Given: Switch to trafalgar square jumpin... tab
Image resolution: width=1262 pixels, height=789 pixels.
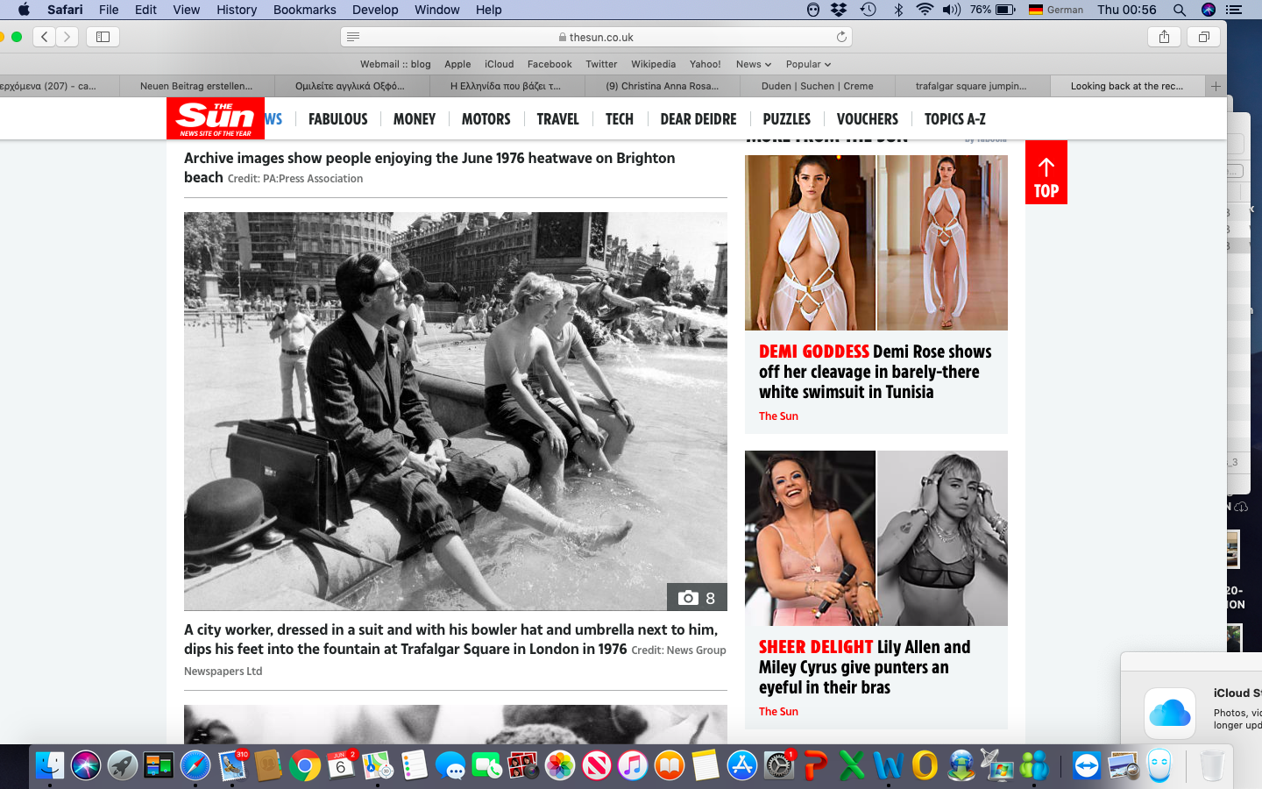Looking at the screenshot, I should 971,86.
